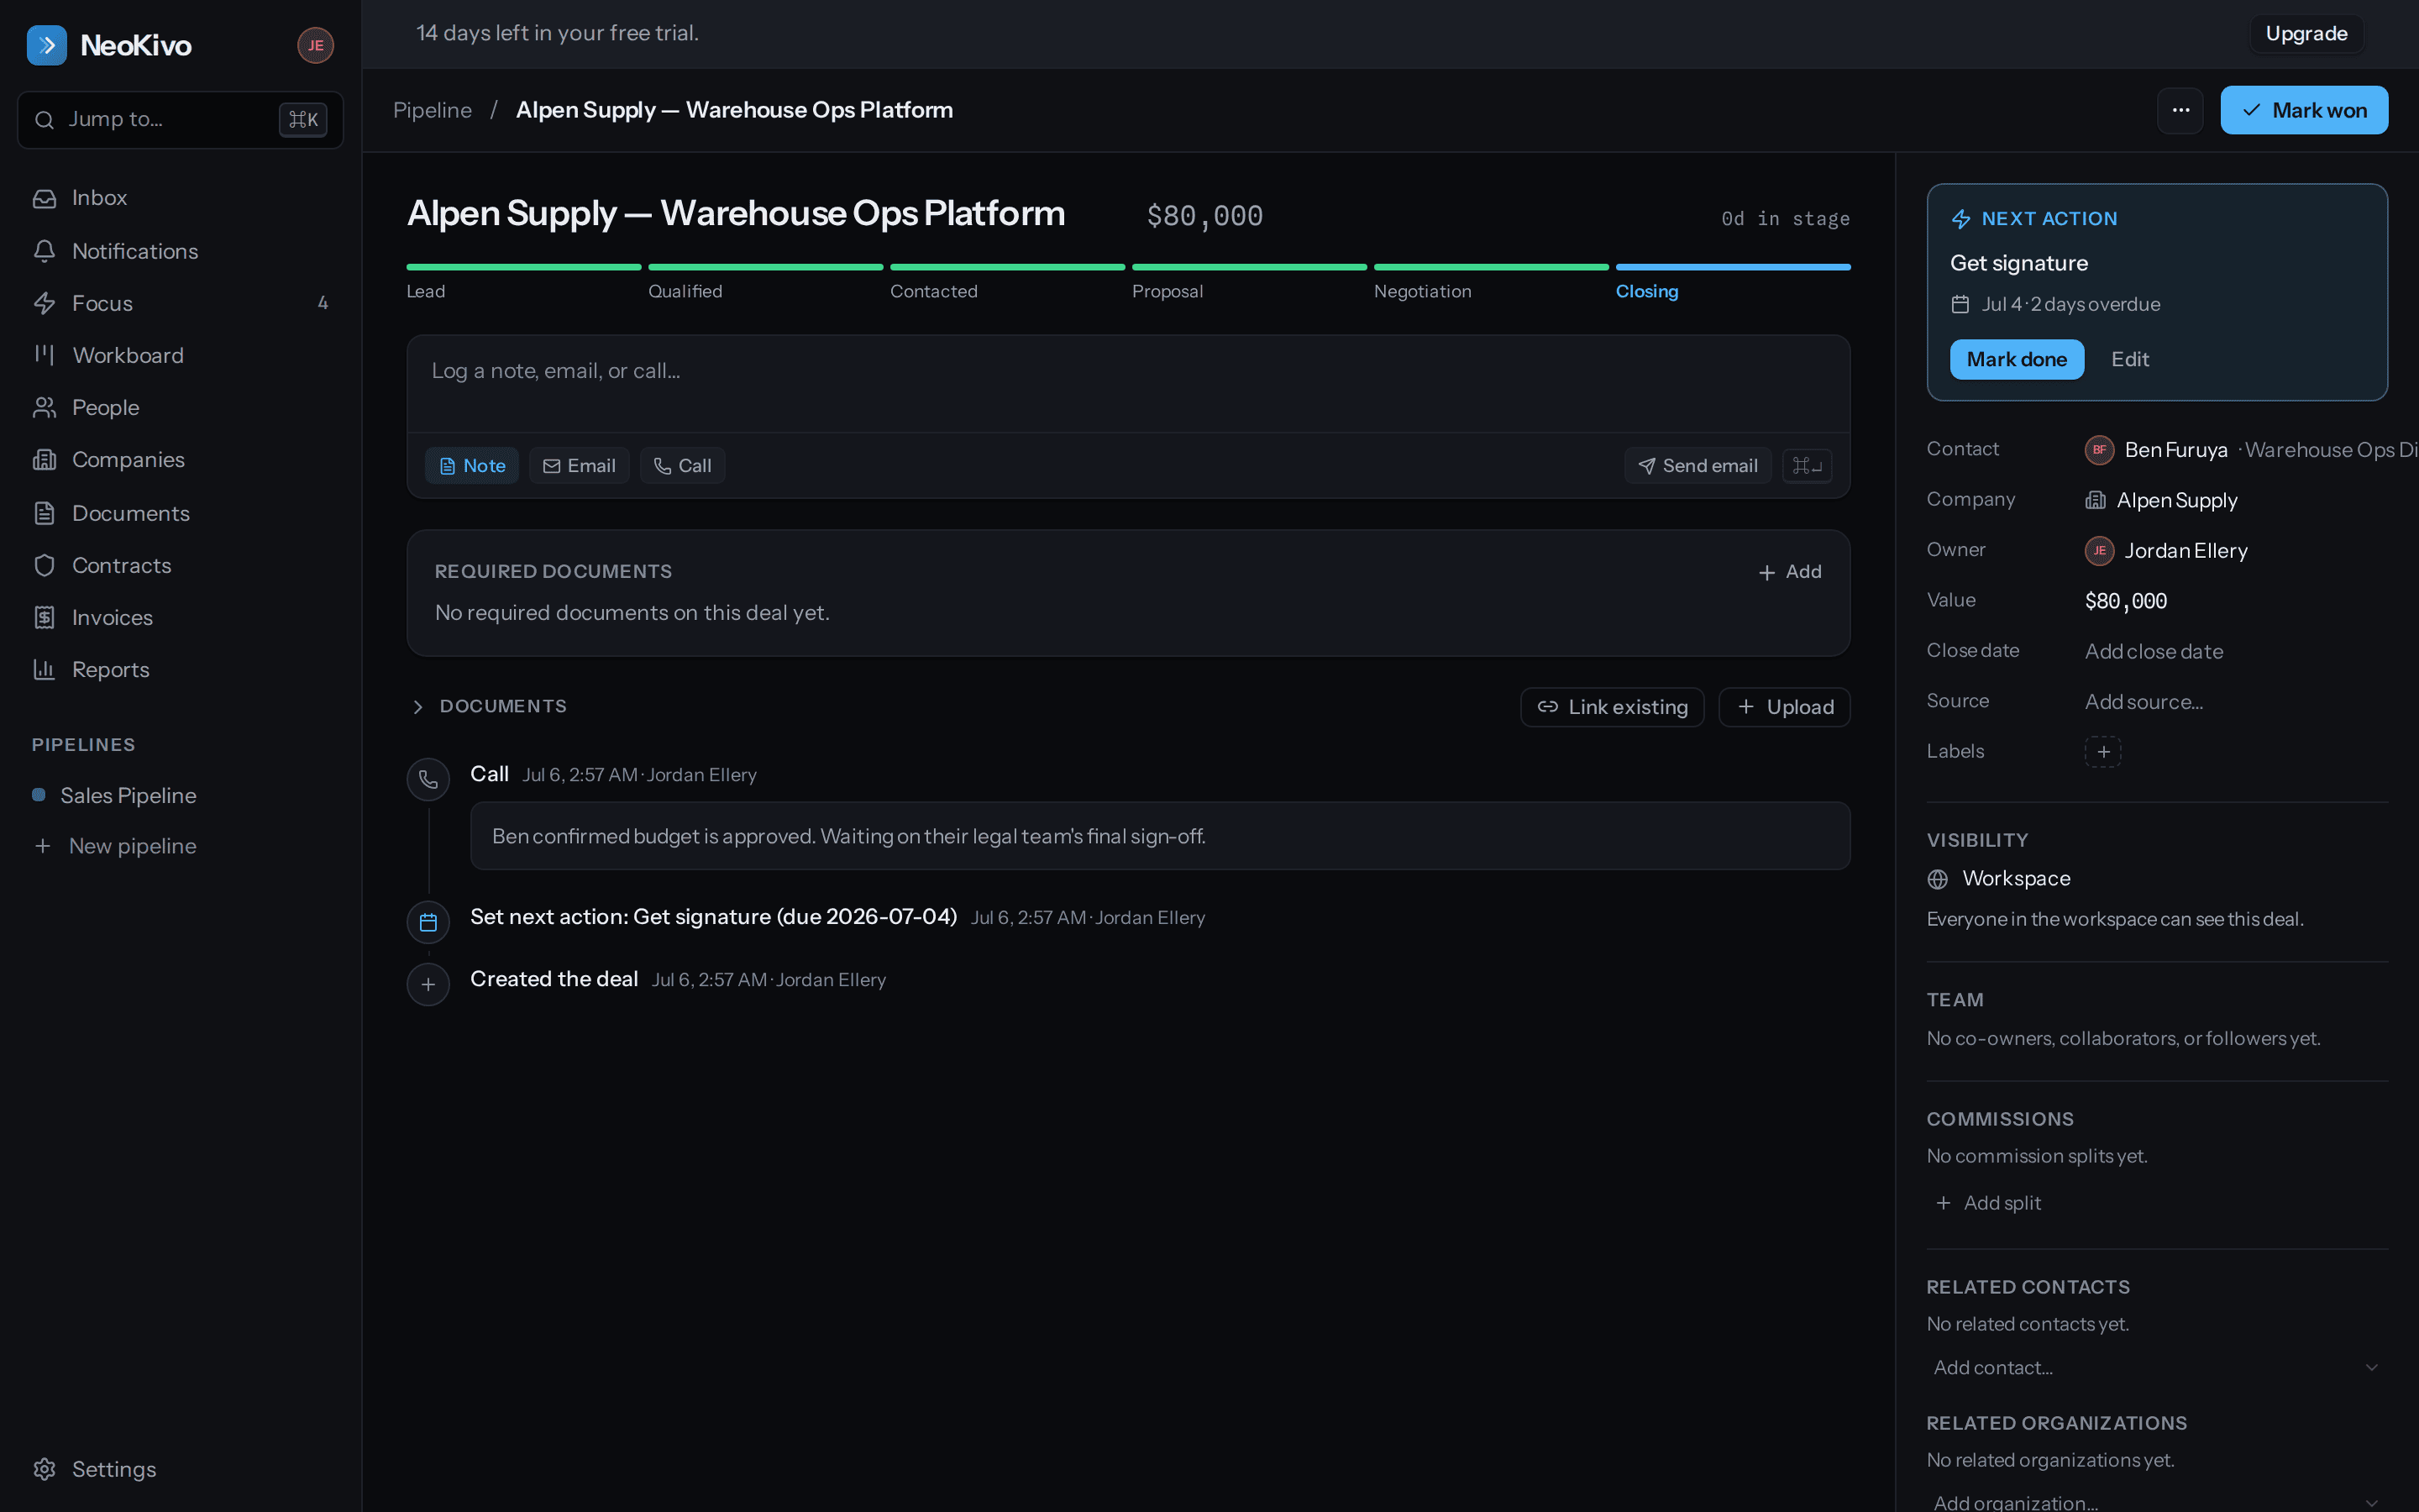
Task: Switch composer to Email mode
Action: click(579, 466)
